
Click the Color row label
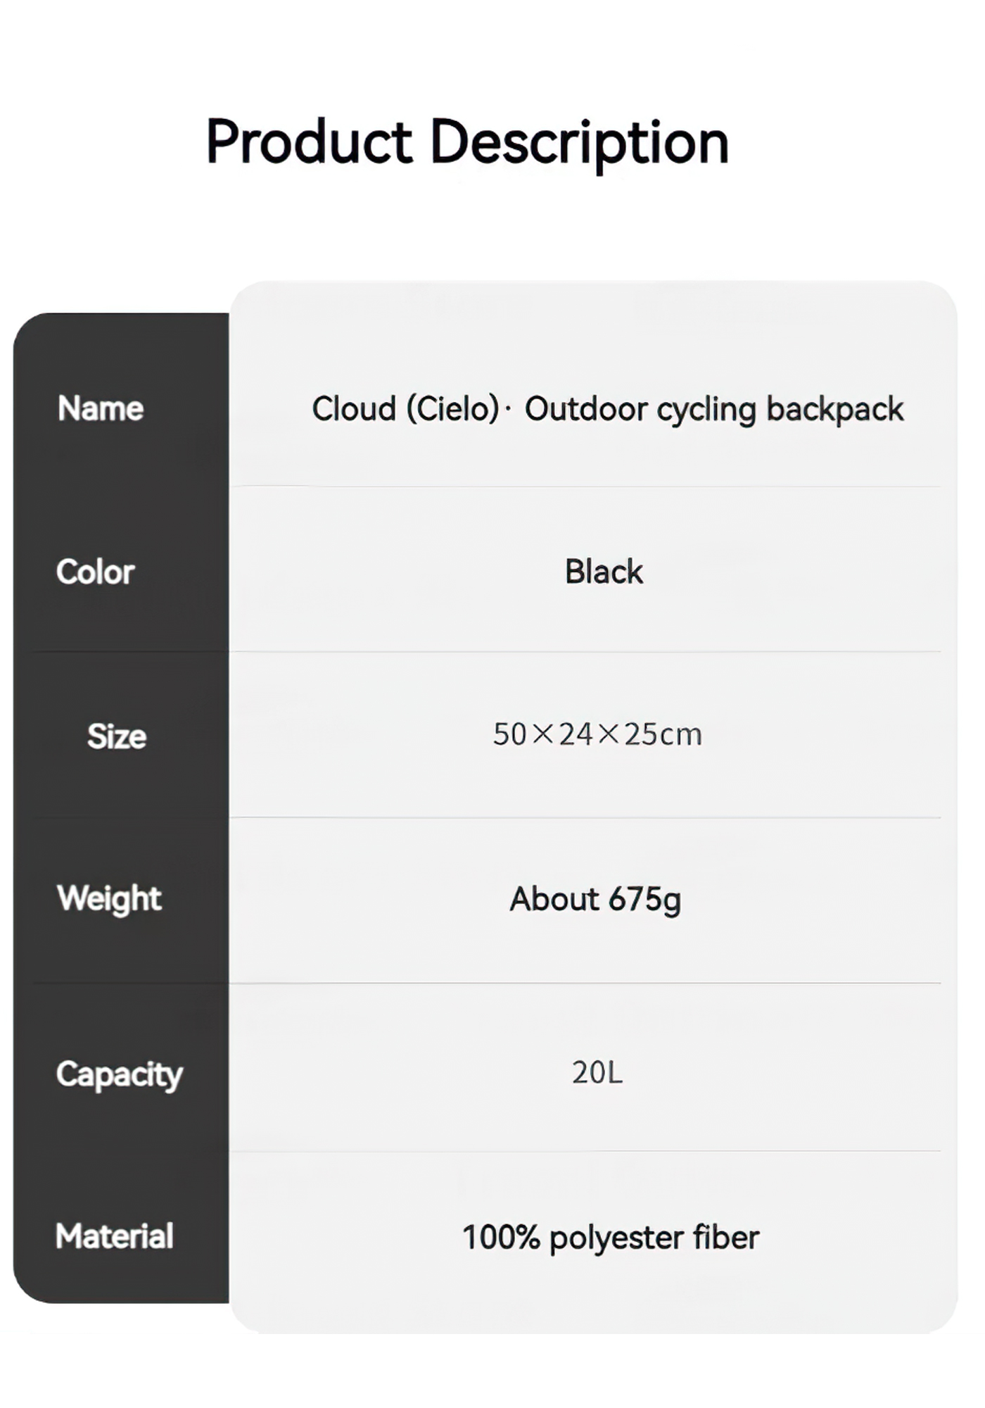tap(95, 572)
